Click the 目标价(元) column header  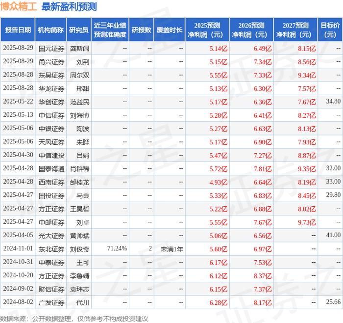tap(330, 30)
